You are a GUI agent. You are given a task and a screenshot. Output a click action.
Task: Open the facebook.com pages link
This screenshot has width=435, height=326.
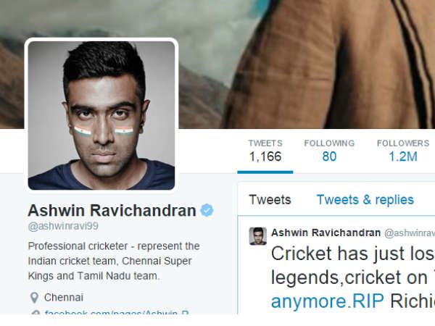coord(117,312)
